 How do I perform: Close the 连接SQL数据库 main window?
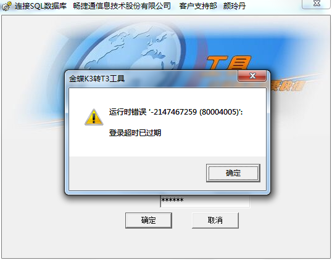click(317, 4)
